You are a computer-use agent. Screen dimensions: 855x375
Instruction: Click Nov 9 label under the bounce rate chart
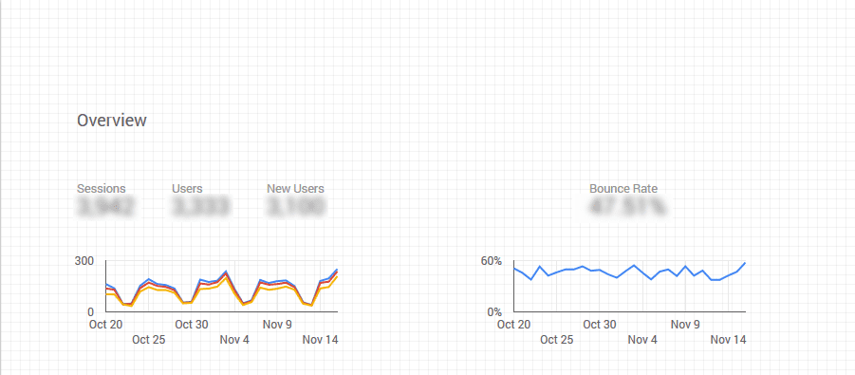pos(685,325)
